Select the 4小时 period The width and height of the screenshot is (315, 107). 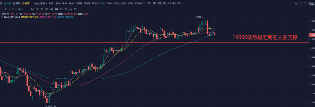[x=124, y=4]
